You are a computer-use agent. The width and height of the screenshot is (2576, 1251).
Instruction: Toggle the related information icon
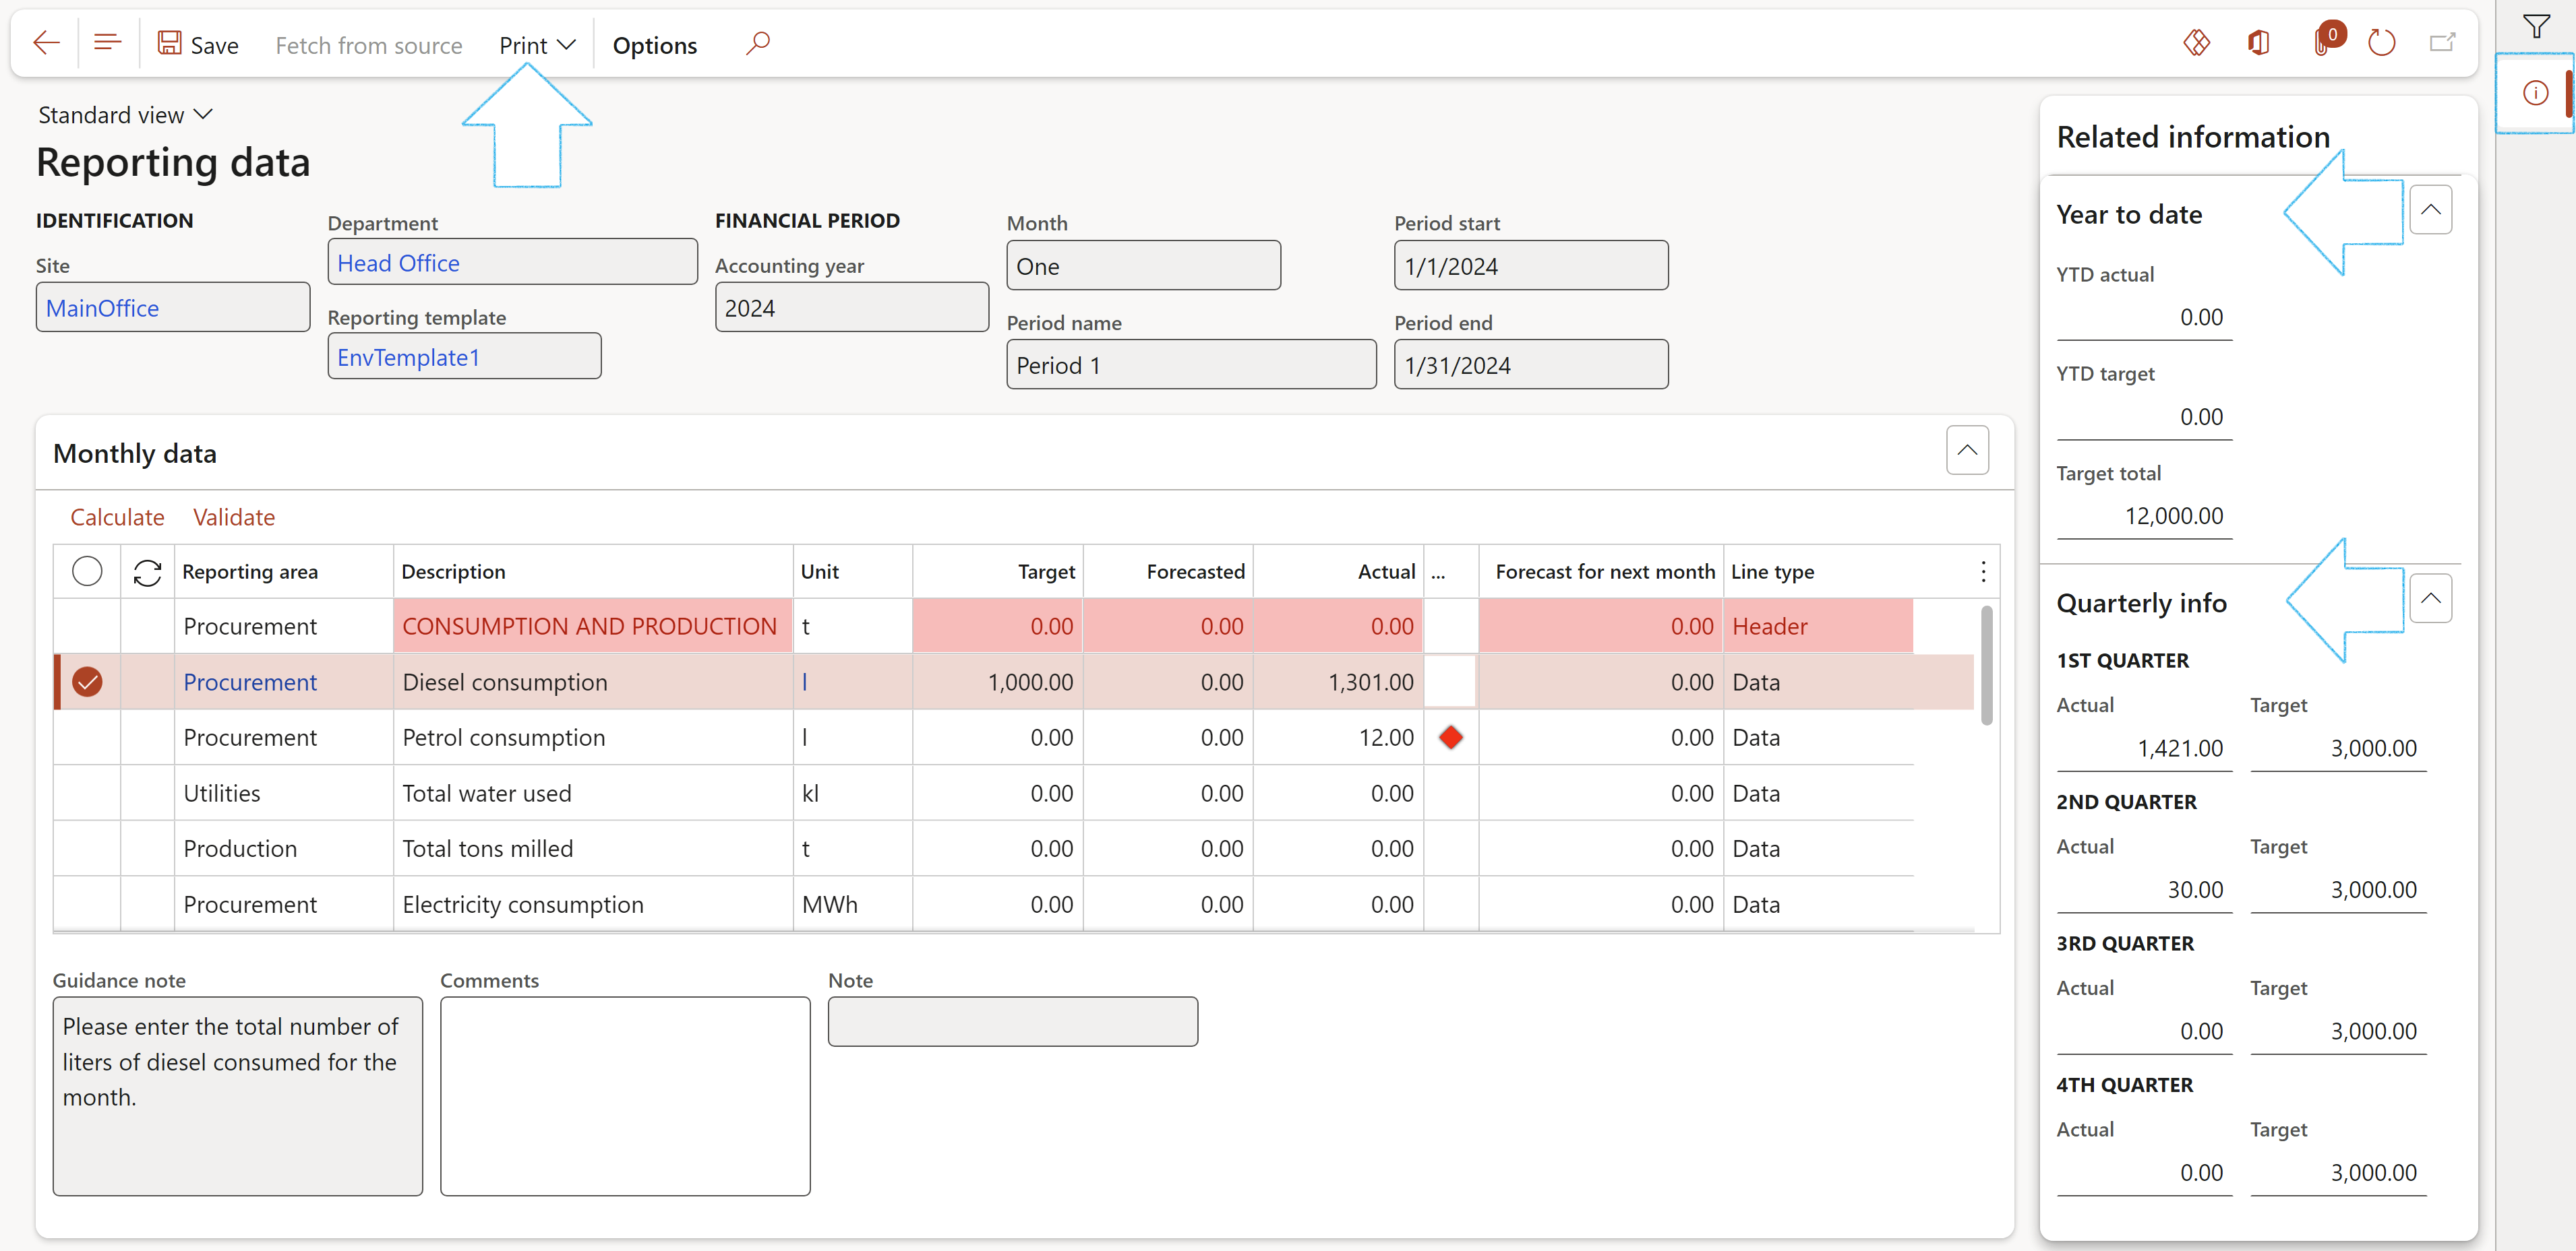click(2535, 93)
